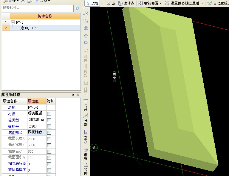
Task: Collapse the DJ-1 tree node
Action: 13,22
